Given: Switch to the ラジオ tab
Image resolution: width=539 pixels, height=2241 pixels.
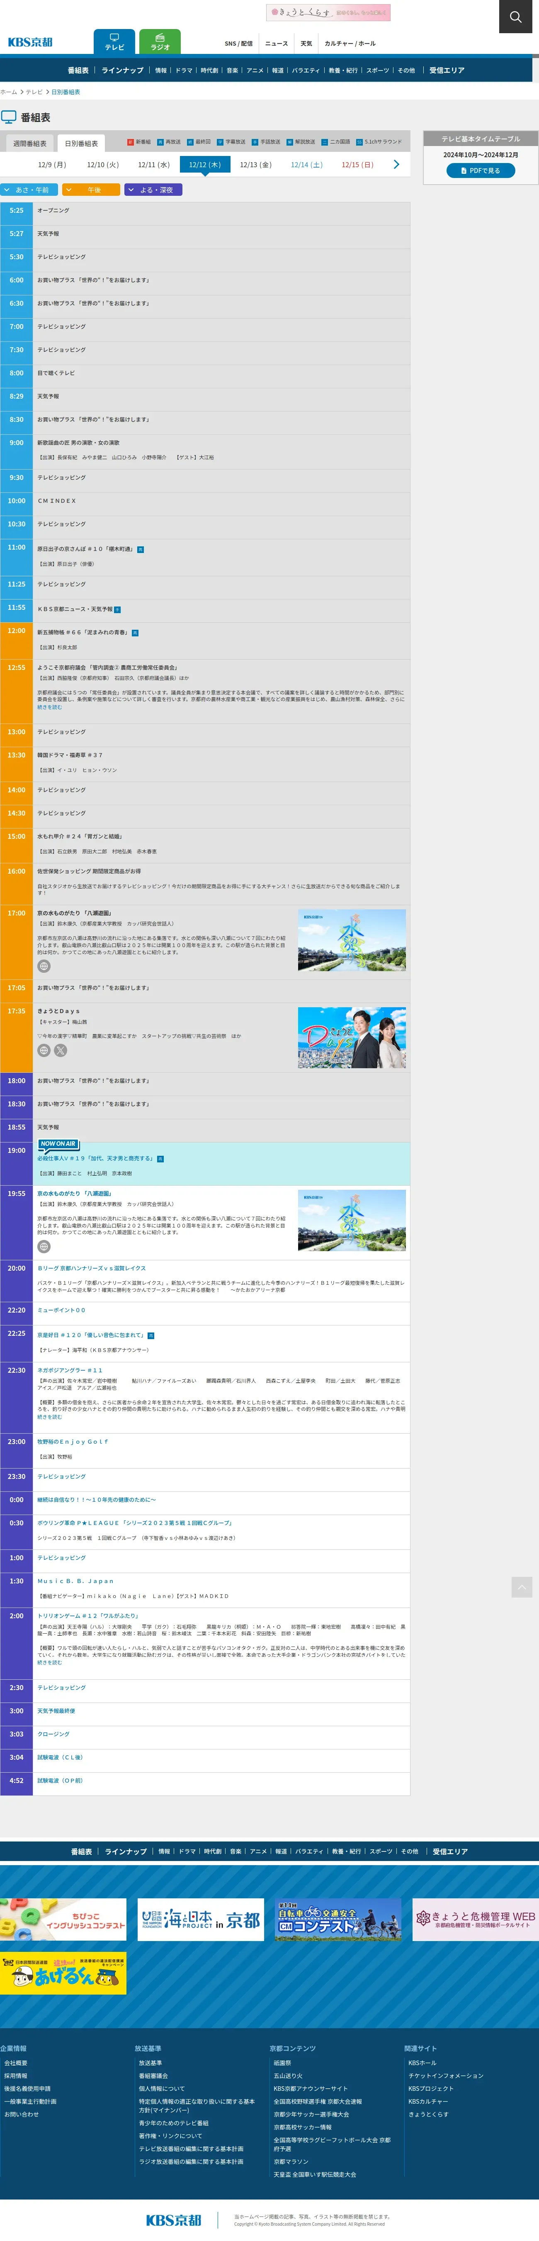Looking at the screenshot, I should [x=160, y=42].
